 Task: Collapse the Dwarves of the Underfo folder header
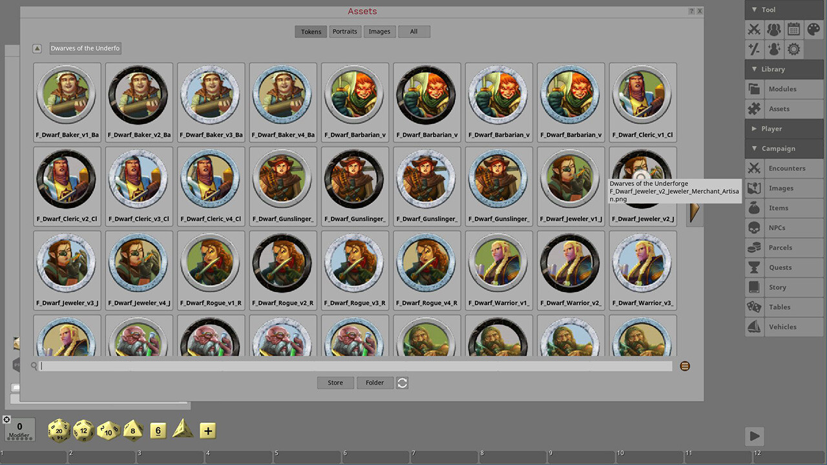(85, 48)
